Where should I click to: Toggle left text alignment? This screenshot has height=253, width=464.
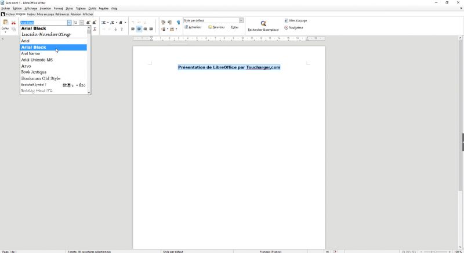tap(133, 29)
